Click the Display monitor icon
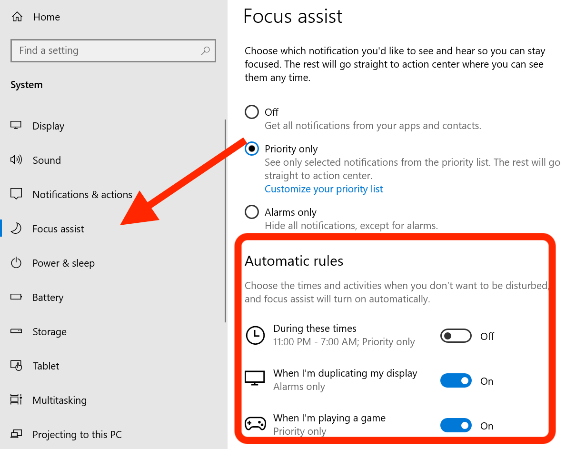This screenshot has height=449, width=566. [16, 126]
